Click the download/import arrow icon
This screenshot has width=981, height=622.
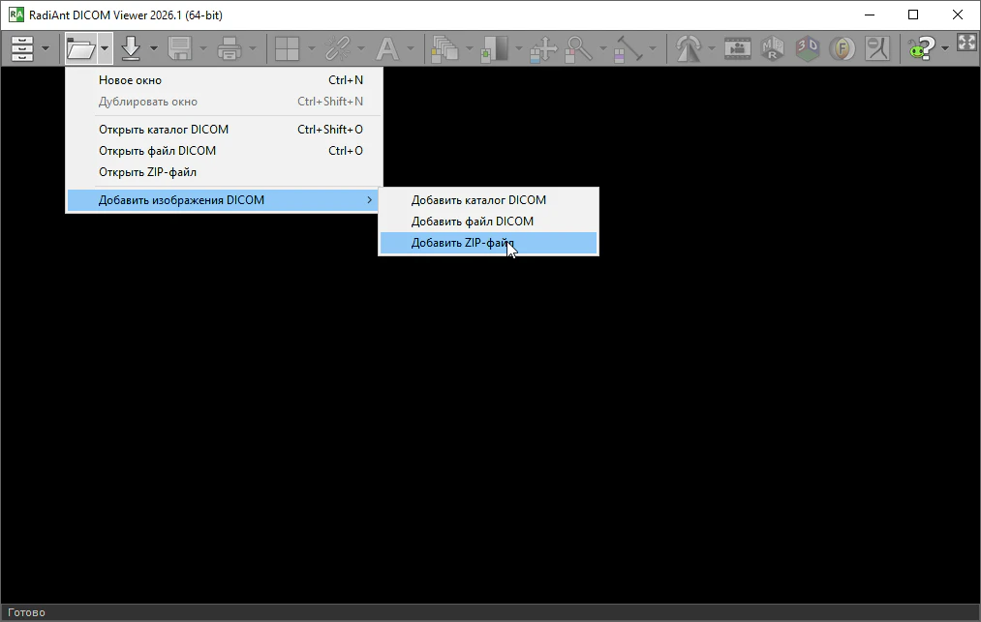pyautogui.click(x=131, y=48)
